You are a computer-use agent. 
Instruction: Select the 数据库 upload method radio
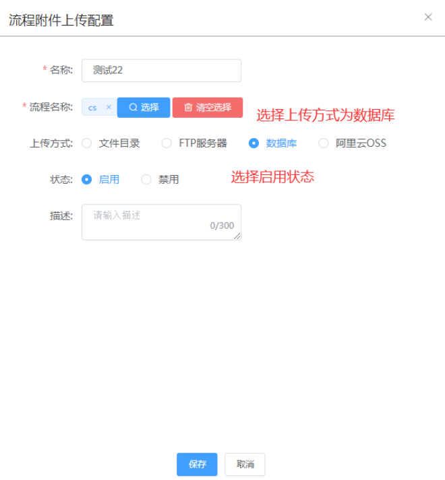pyautogui.click(x=254, y=143)
